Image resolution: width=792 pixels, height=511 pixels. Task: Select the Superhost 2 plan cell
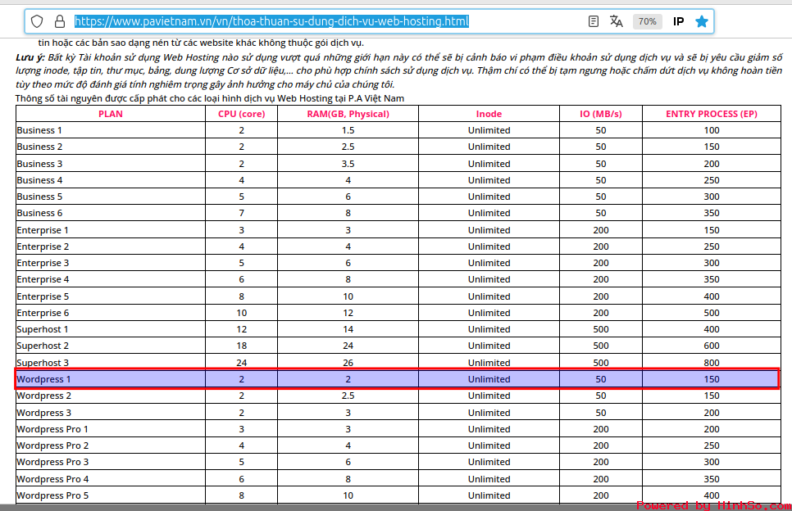tap(111, 346)
